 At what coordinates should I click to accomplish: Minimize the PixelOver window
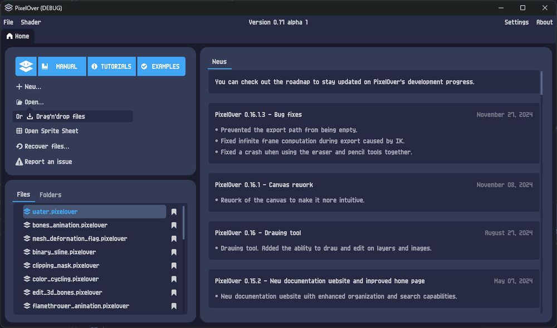501,8
